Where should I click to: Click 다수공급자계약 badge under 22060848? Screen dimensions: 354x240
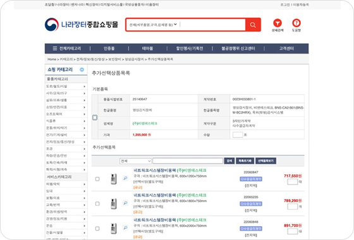[251, 229]
